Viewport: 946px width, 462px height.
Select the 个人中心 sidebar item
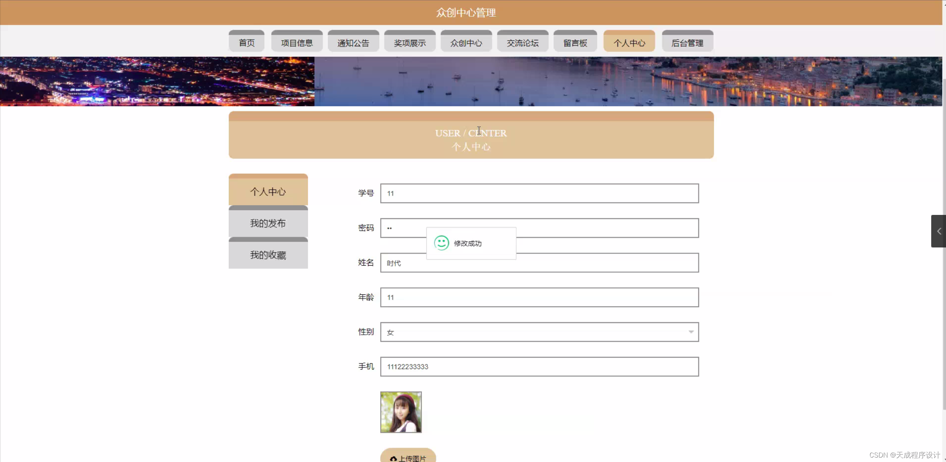click(x=268, y=192)
